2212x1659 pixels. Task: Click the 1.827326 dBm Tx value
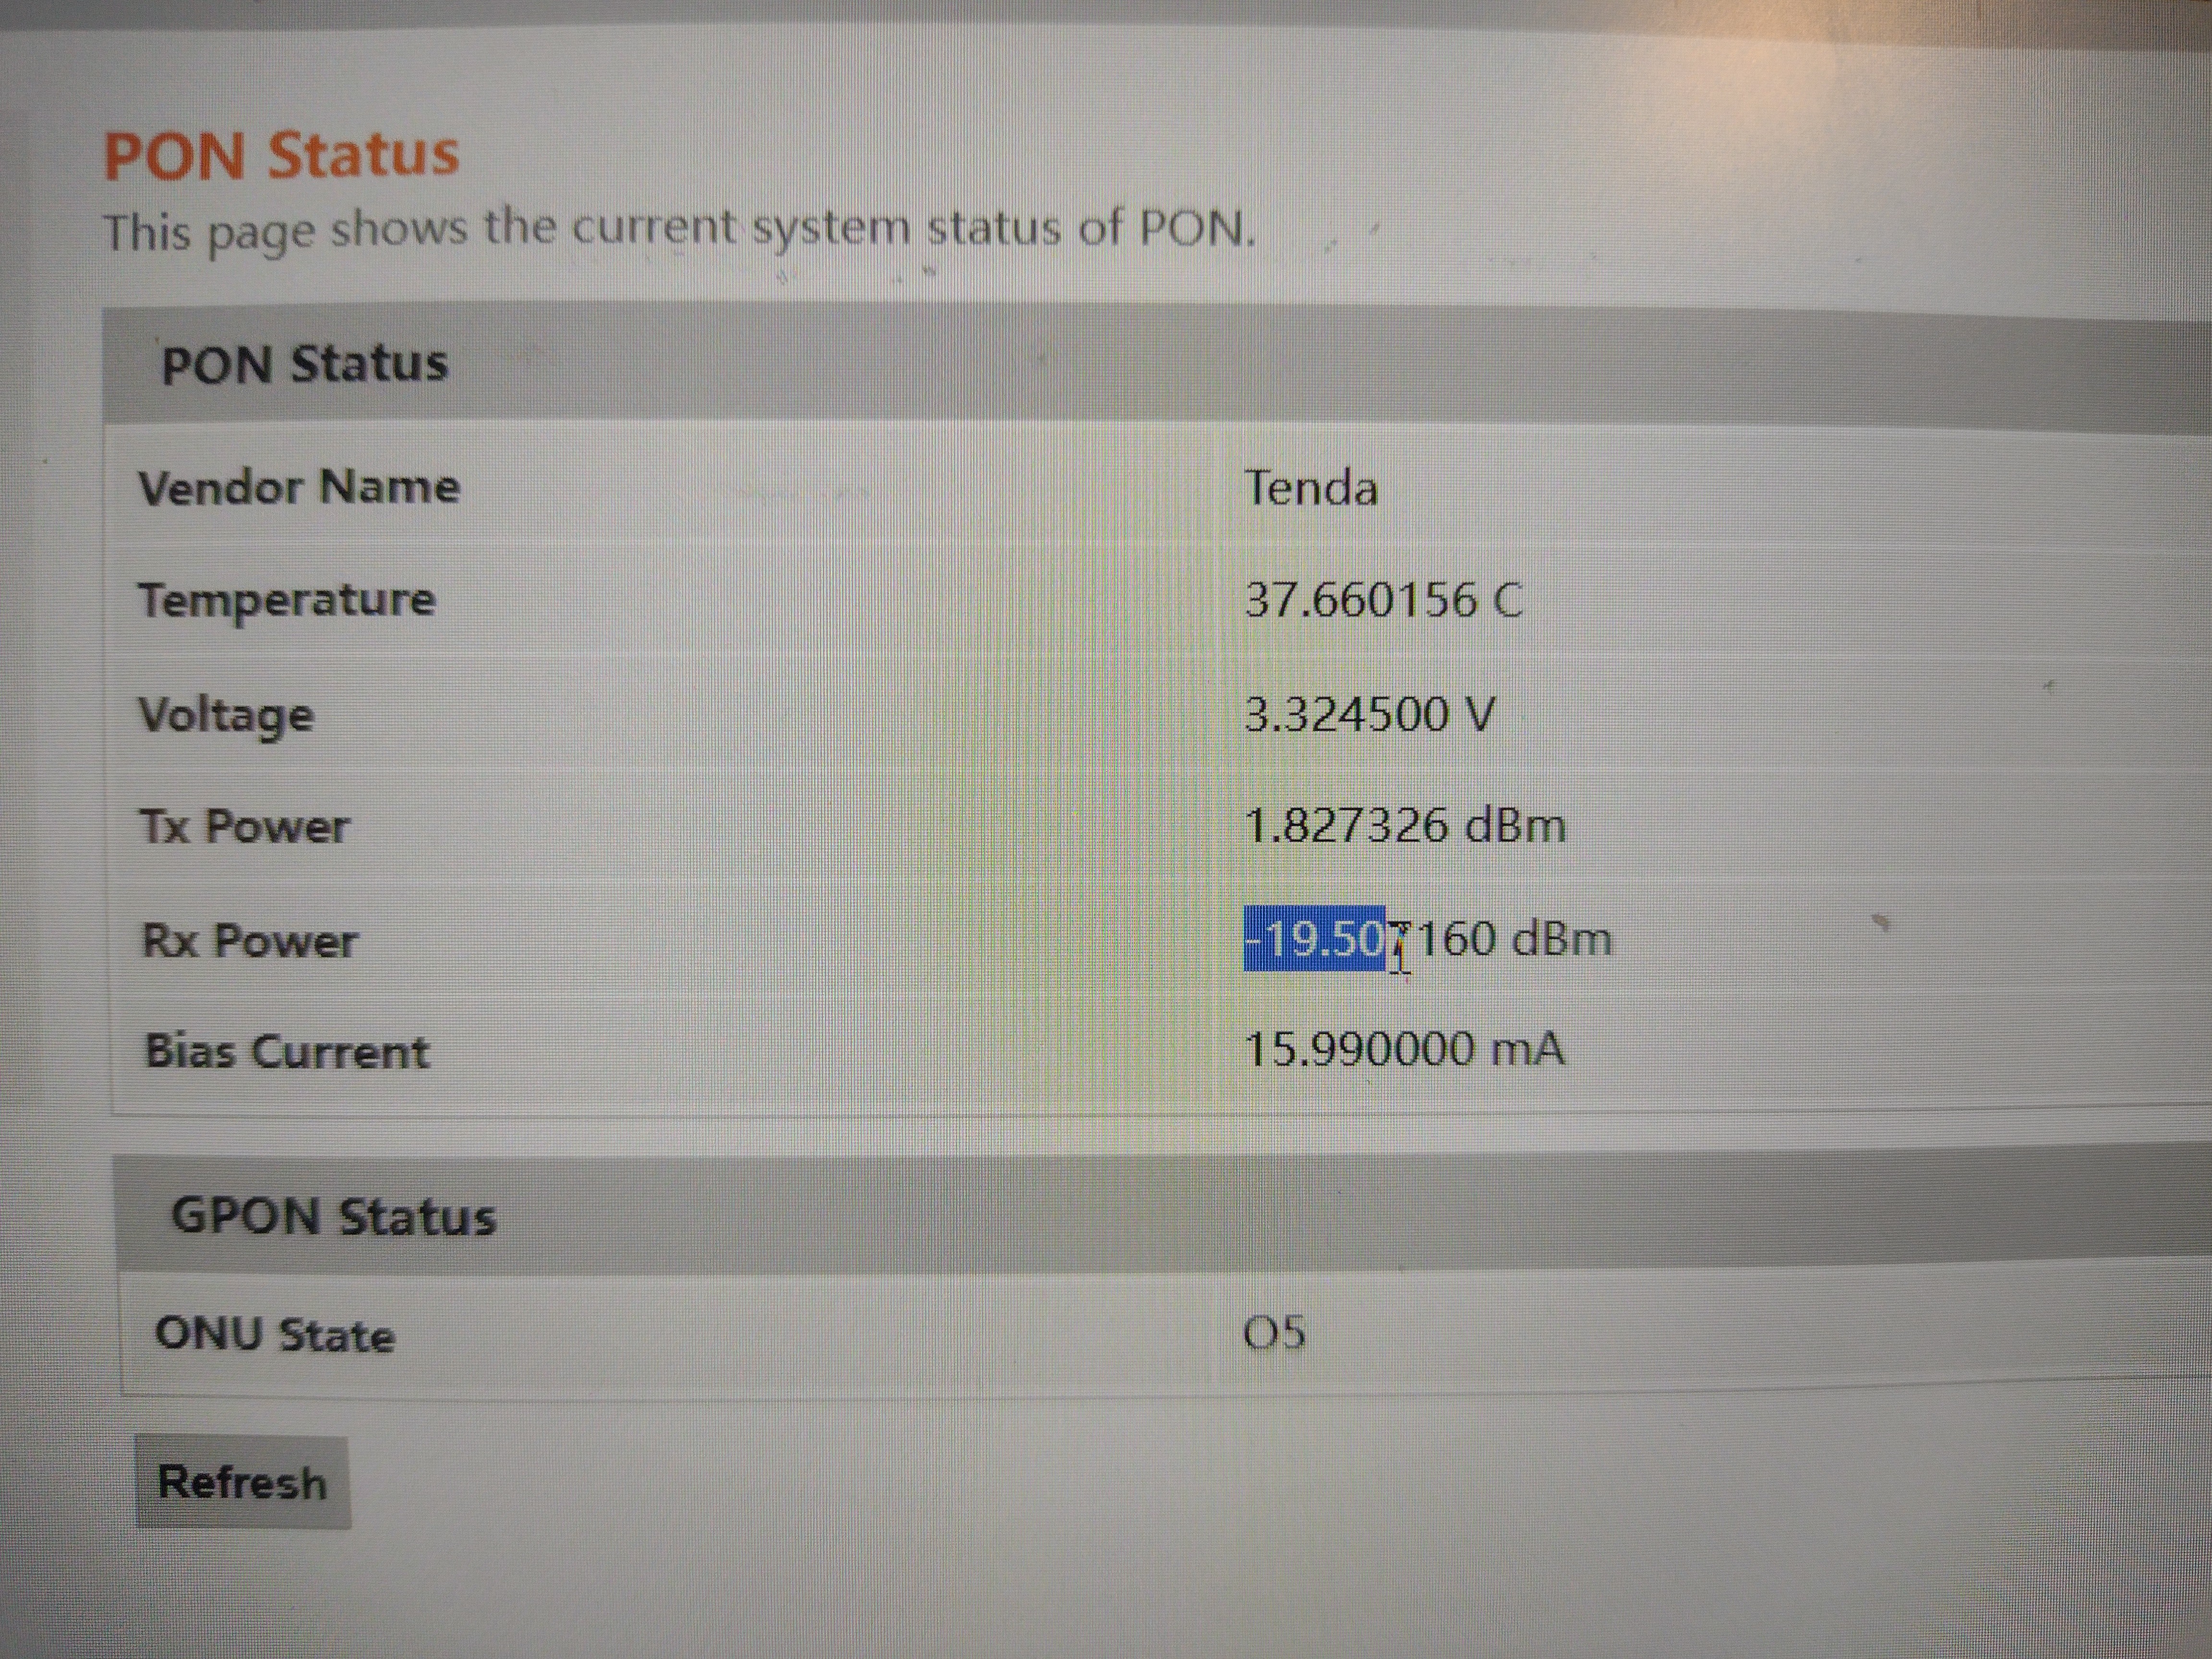[x=1404, y=826]
